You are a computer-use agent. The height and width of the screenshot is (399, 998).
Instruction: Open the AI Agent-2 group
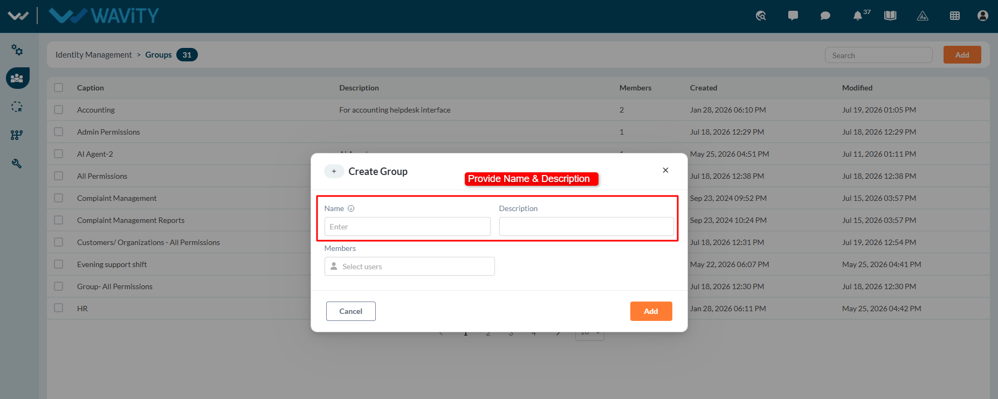coord(95,154)
